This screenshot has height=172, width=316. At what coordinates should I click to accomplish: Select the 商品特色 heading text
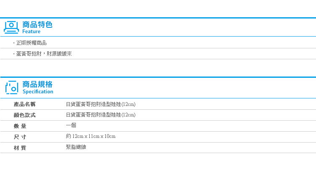tap(37, 24)
